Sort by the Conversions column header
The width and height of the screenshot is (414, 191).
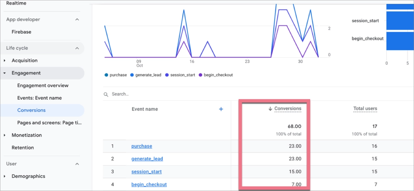click(x=288, y=109)
